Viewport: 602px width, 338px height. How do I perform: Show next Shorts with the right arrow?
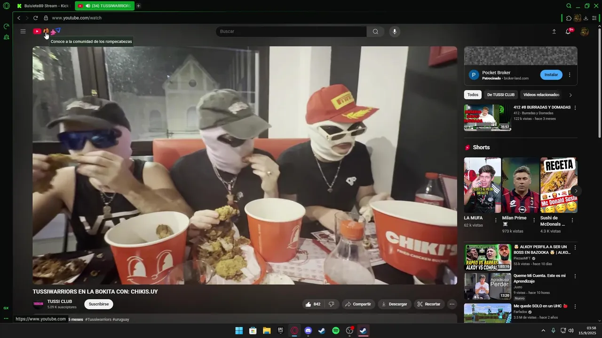(576, 191)
